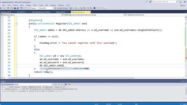Open the notifications filter funnel icon

point(147,2)
